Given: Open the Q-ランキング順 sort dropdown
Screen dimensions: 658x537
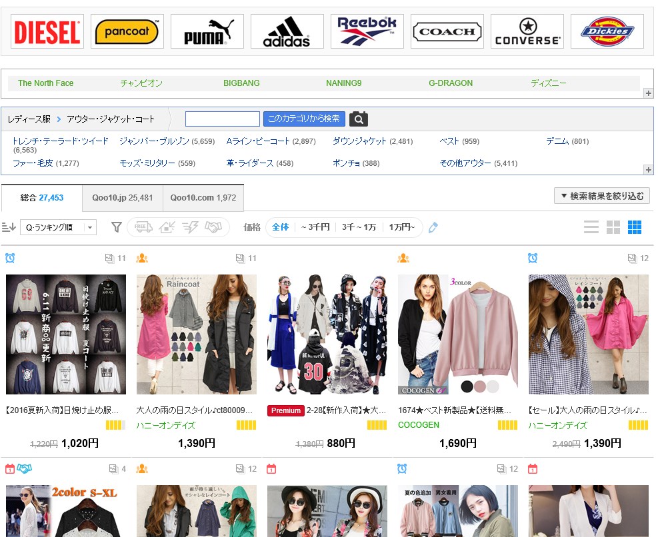Looking at the screenshot, I should [x=58, y=227].
